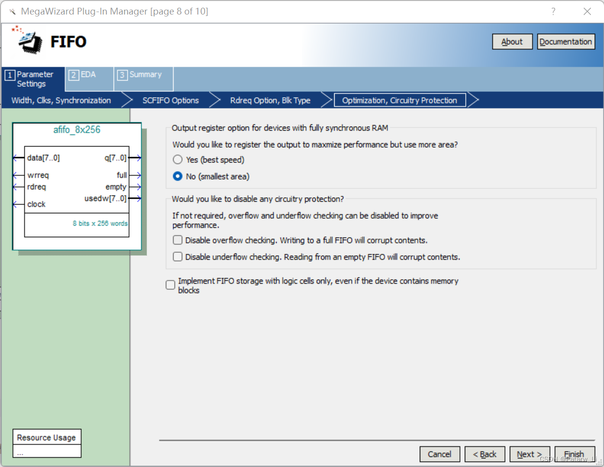Go to the Width, Clks, Synchronization step
The width and height of the screenshot is (604, 467).
60,100
